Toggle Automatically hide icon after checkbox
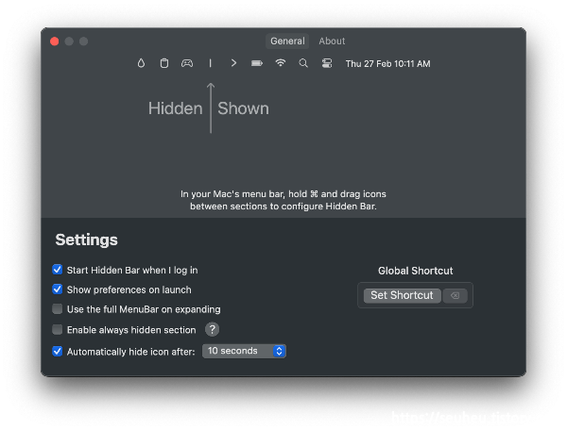Viewport: 567px width, 430px height. point(57,352)
